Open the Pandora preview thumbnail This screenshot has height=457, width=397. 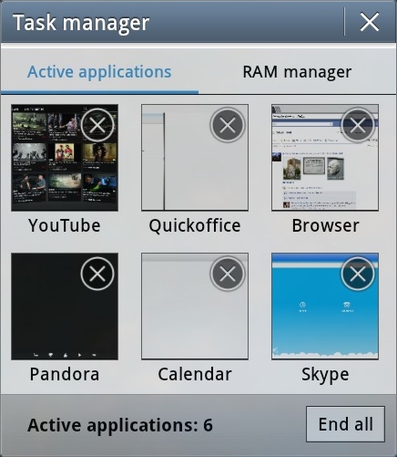[65, 306]
